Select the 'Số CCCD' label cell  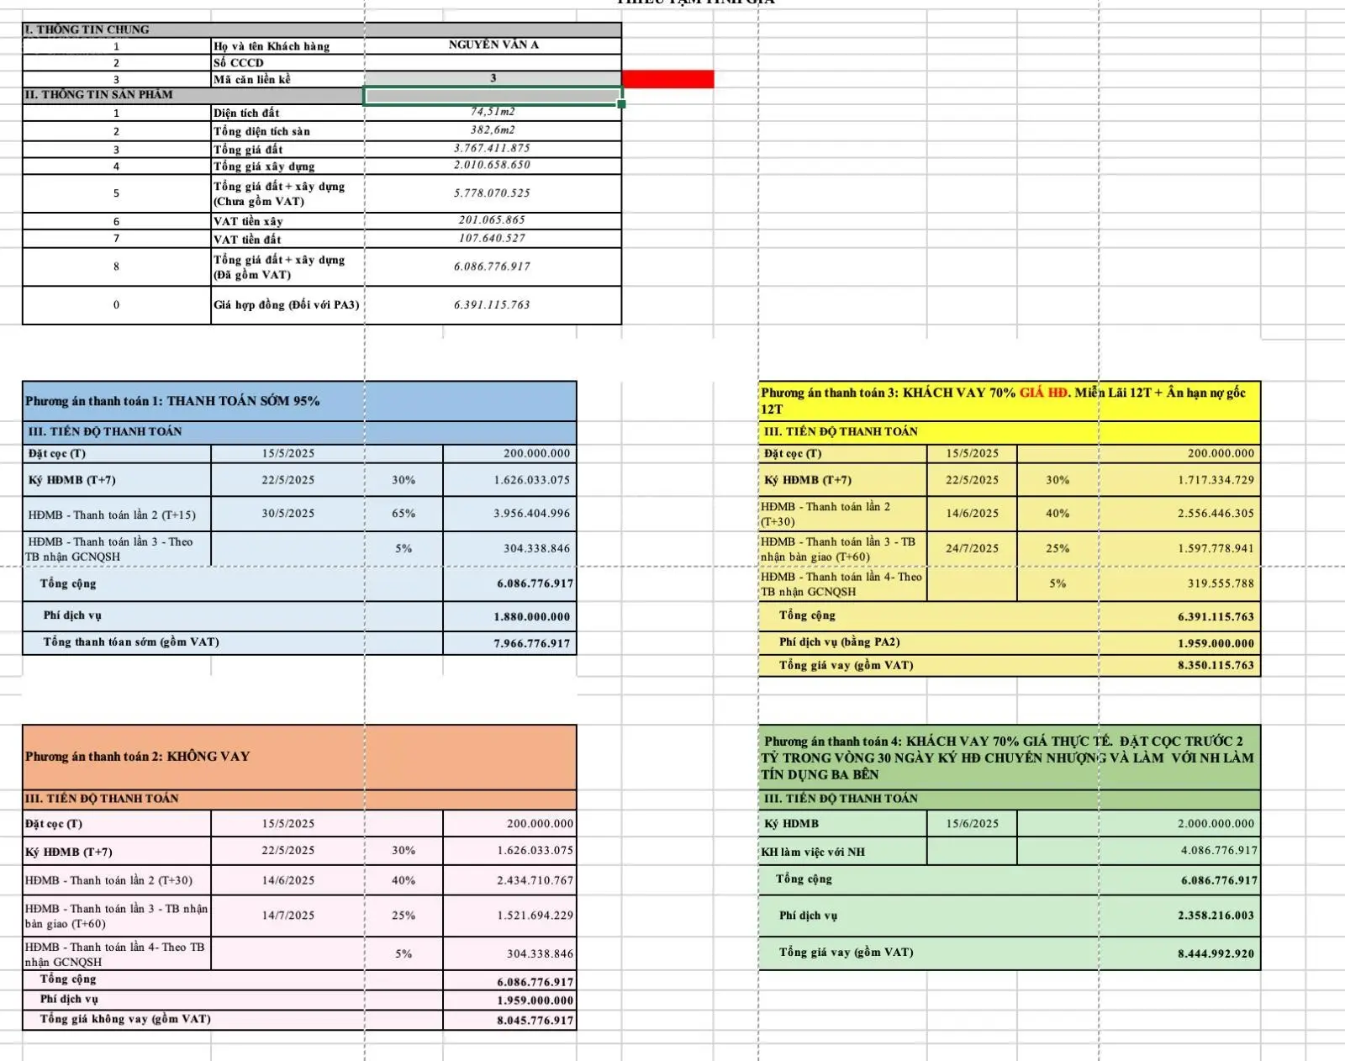tap(287, 63)
